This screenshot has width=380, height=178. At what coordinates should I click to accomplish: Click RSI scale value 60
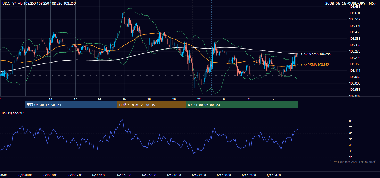[351, 133]
